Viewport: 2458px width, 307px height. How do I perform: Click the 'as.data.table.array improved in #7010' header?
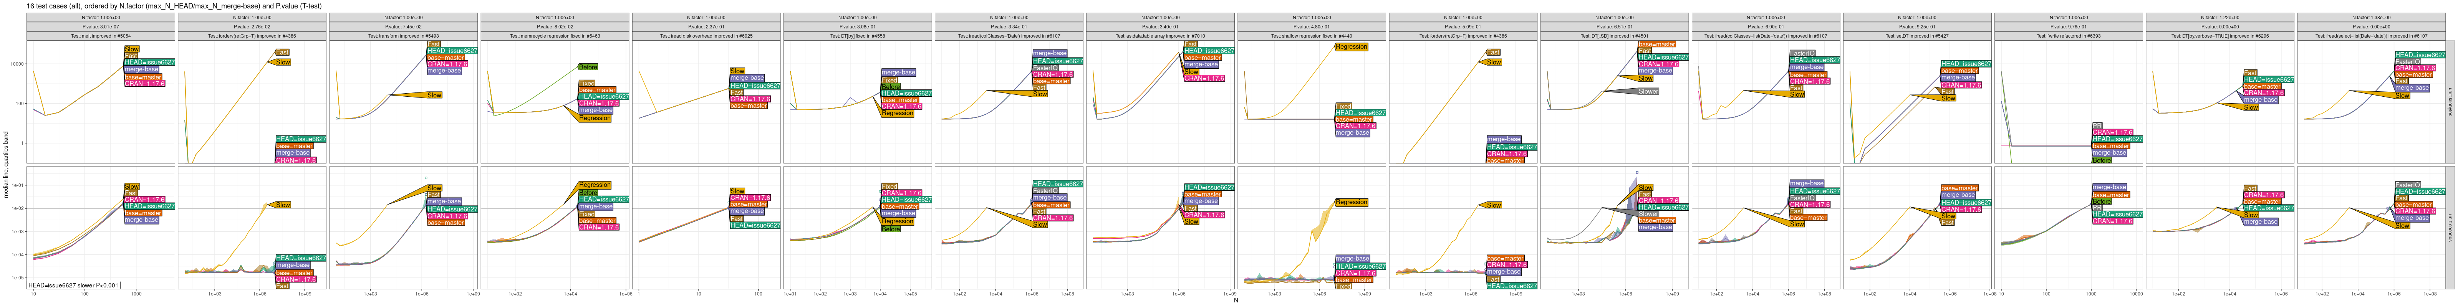coord(1159,36)
